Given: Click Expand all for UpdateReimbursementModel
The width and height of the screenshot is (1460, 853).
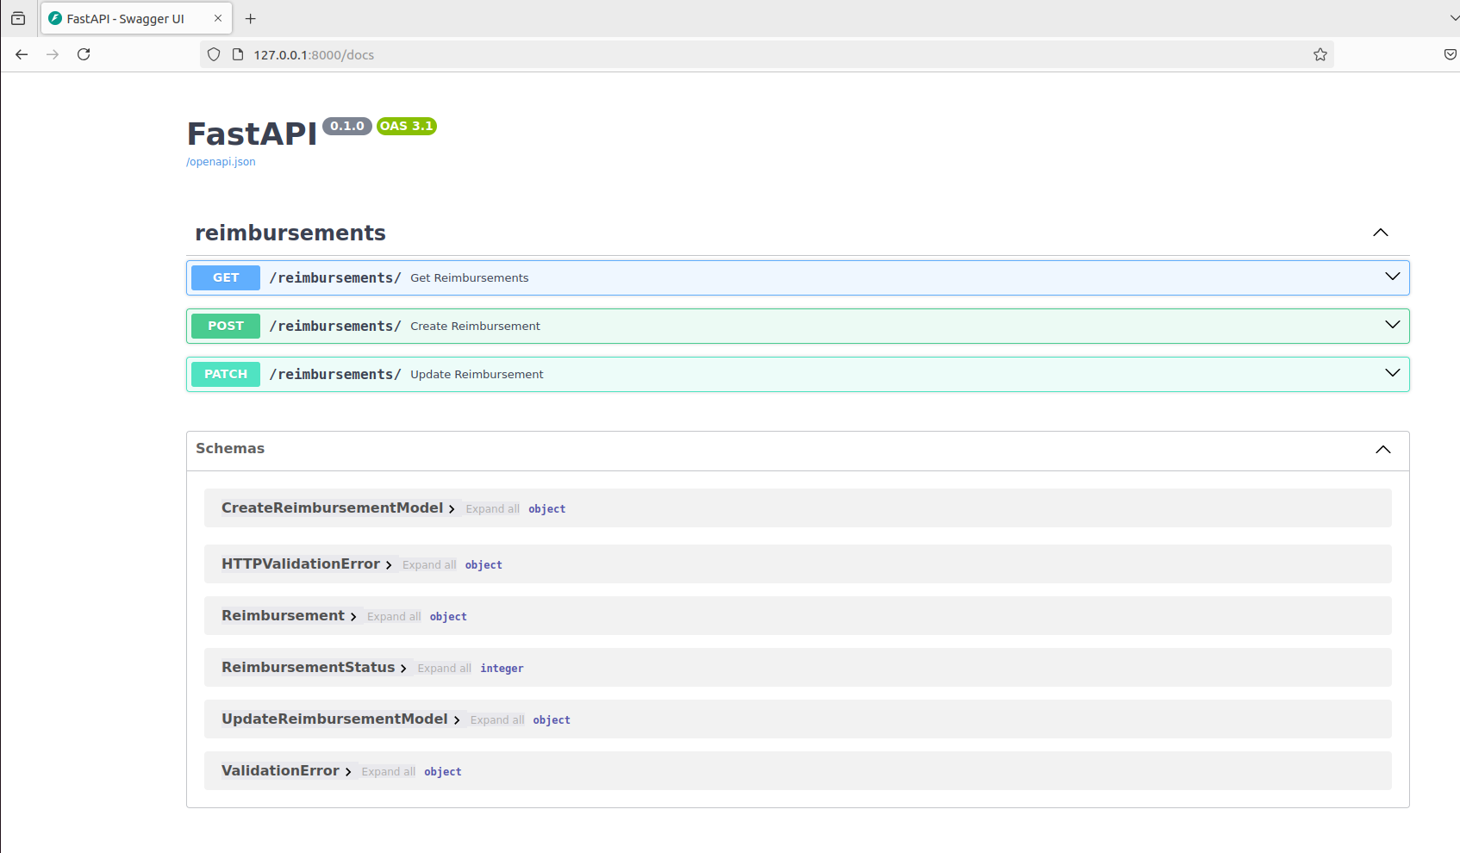Looking at the screenshot, I should point(497,720).
